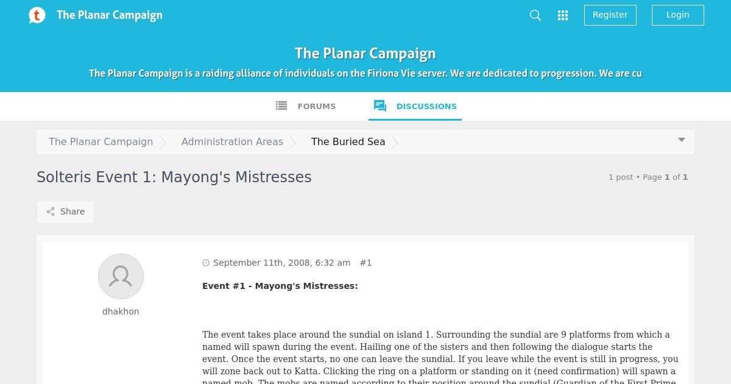Open dhakhon's username profile link

point(121,311)
